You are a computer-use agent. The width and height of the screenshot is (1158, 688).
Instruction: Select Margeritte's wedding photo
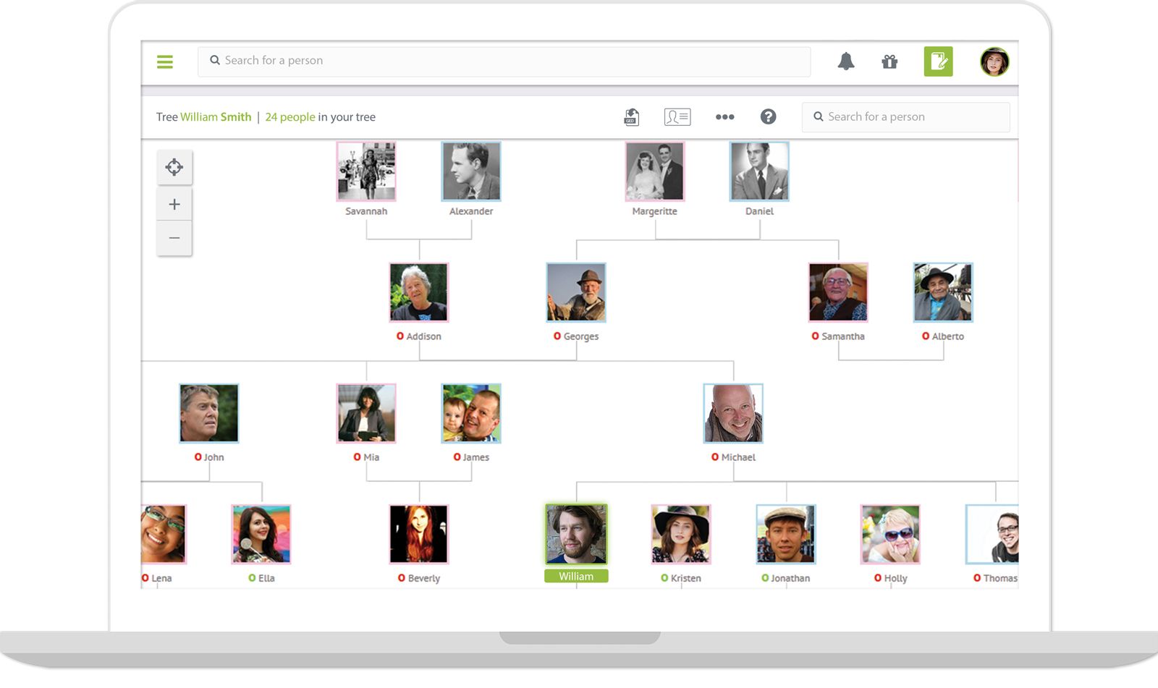654,171
